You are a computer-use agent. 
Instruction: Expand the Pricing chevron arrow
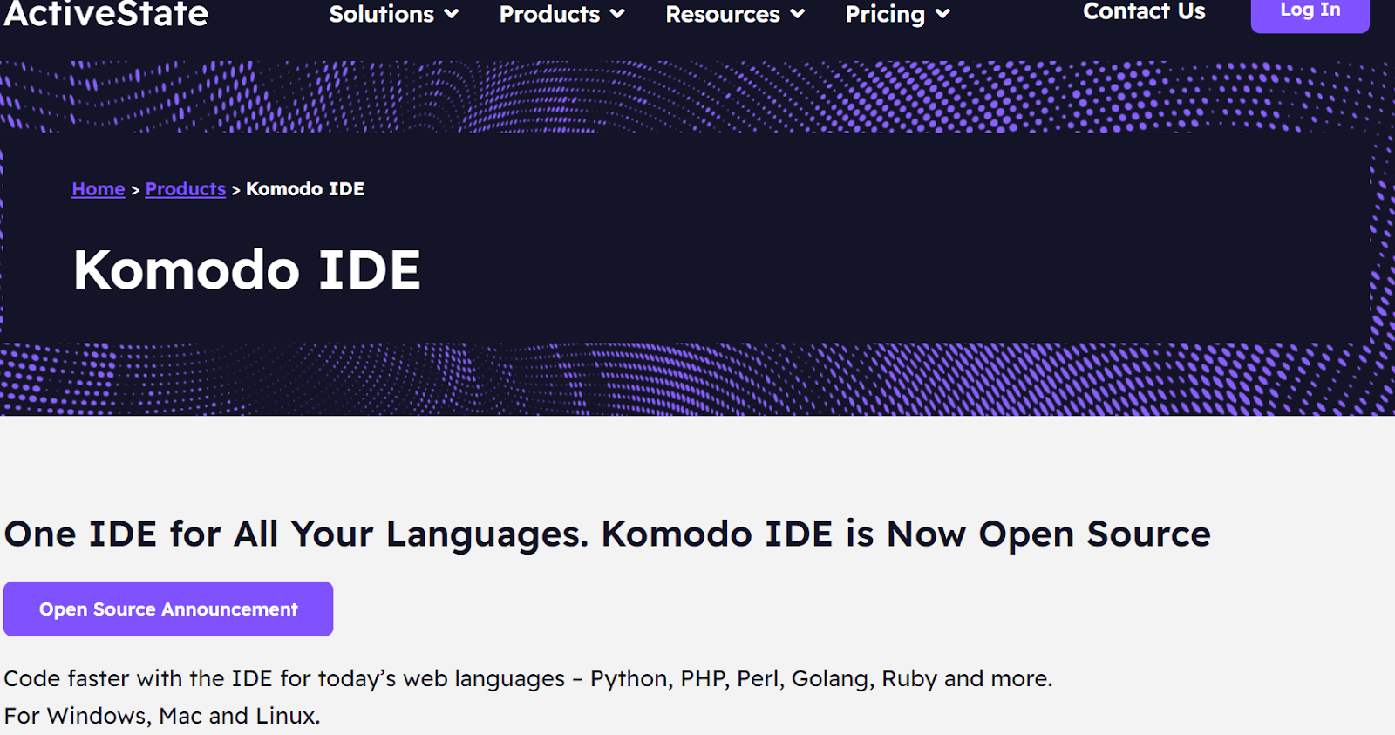point(942,14)
